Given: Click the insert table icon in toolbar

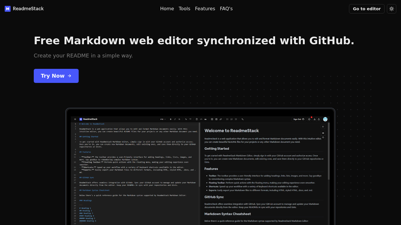Looking at the screenshot, I should click(x=212, y=119).
